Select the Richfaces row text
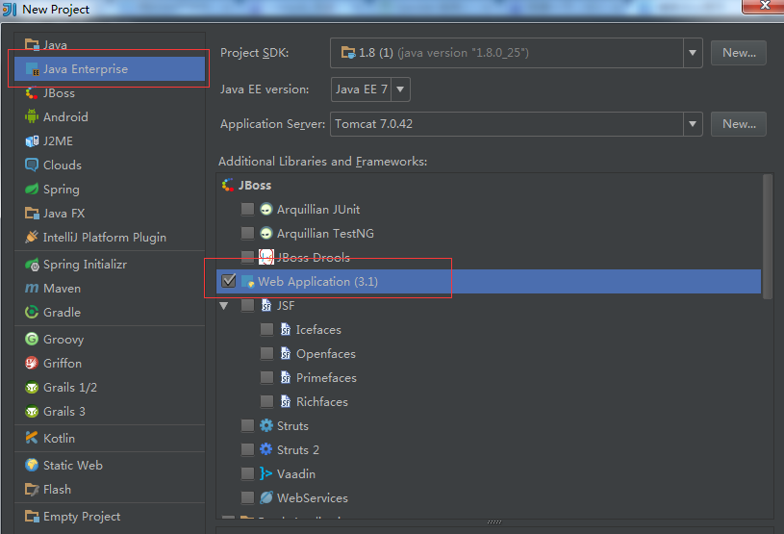This screenshot has width=784, height=534. coord(322,402)
